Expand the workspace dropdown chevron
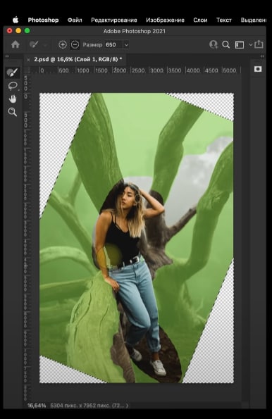The image size is (272, 419). click(x=251, y=44)
